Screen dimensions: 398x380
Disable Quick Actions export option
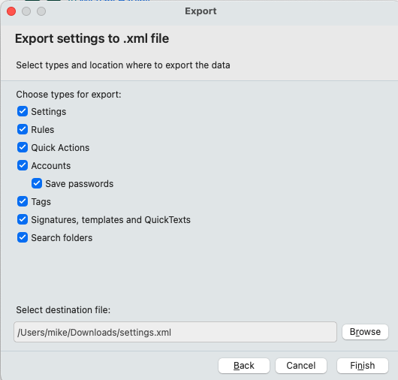click(x=23, y=147)
